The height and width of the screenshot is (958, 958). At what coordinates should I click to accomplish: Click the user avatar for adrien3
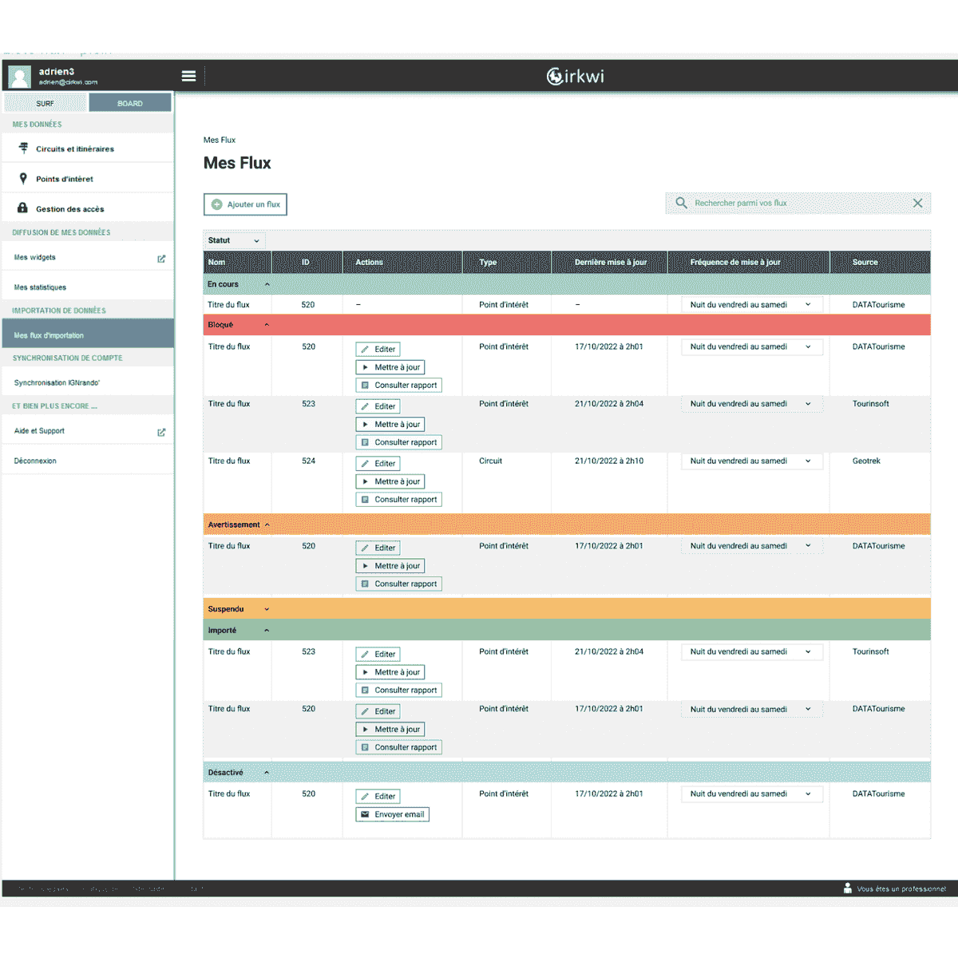19,77
